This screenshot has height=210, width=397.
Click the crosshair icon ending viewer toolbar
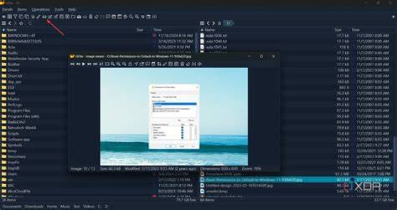200,64
